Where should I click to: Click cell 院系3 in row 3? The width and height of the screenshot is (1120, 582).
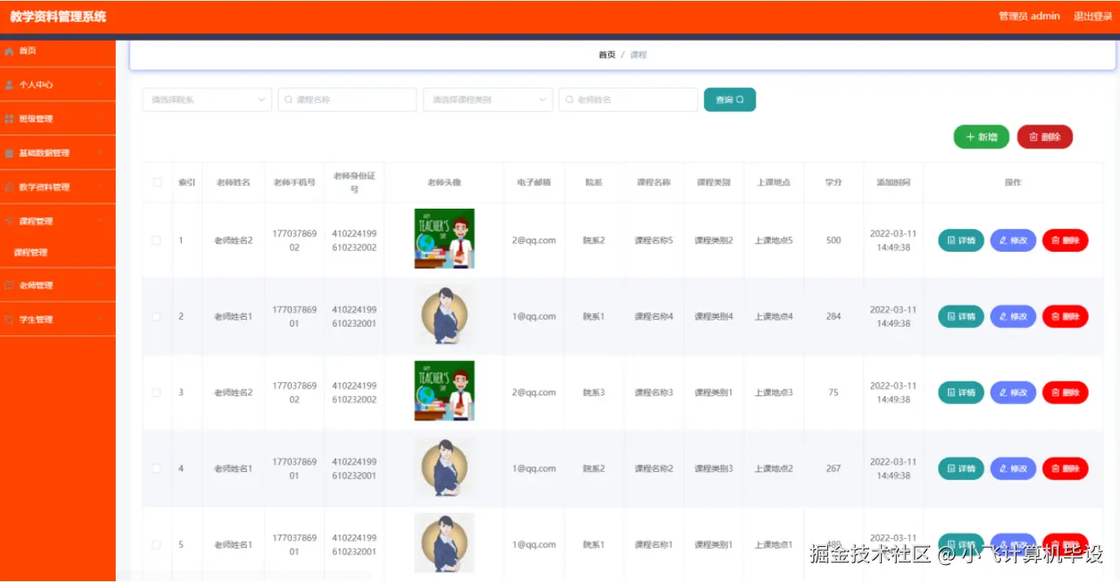pos(594,392)
